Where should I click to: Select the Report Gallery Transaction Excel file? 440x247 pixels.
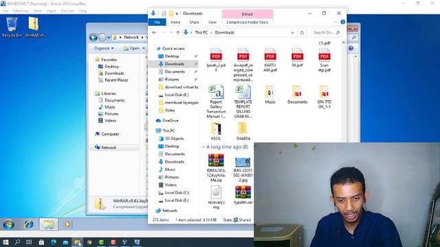pos(216,102)
